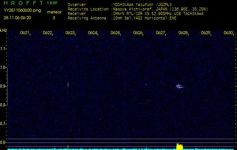This screenshot has height=150, width=237.
Task: Click the thin vertical meteor echo near 0623
Action: coord(68,84)
